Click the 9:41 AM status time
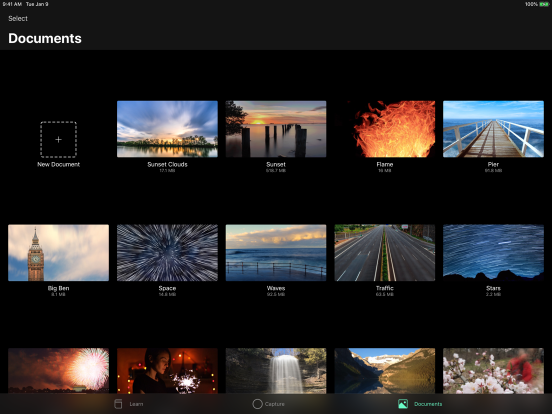Image resolution: width=552 pixels, height=414 pixels. (12, 4)
